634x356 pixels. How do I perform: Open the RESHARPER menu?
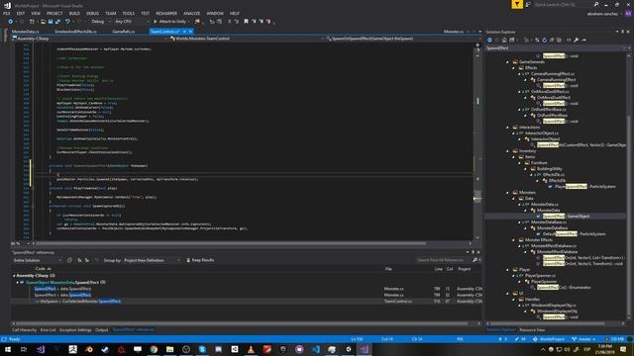pos(166,13)
